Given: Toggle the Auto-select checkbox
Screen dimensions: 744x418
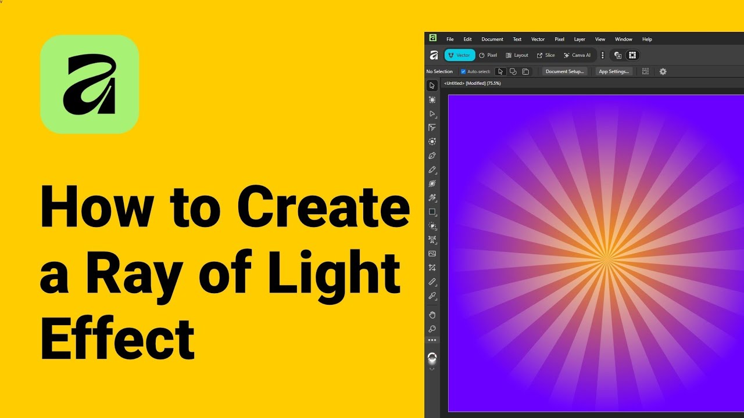Looking at the screenshot, I should click(463, 71).
